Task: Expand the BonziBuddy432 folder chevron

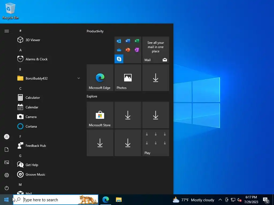Action: click(79, 78)
